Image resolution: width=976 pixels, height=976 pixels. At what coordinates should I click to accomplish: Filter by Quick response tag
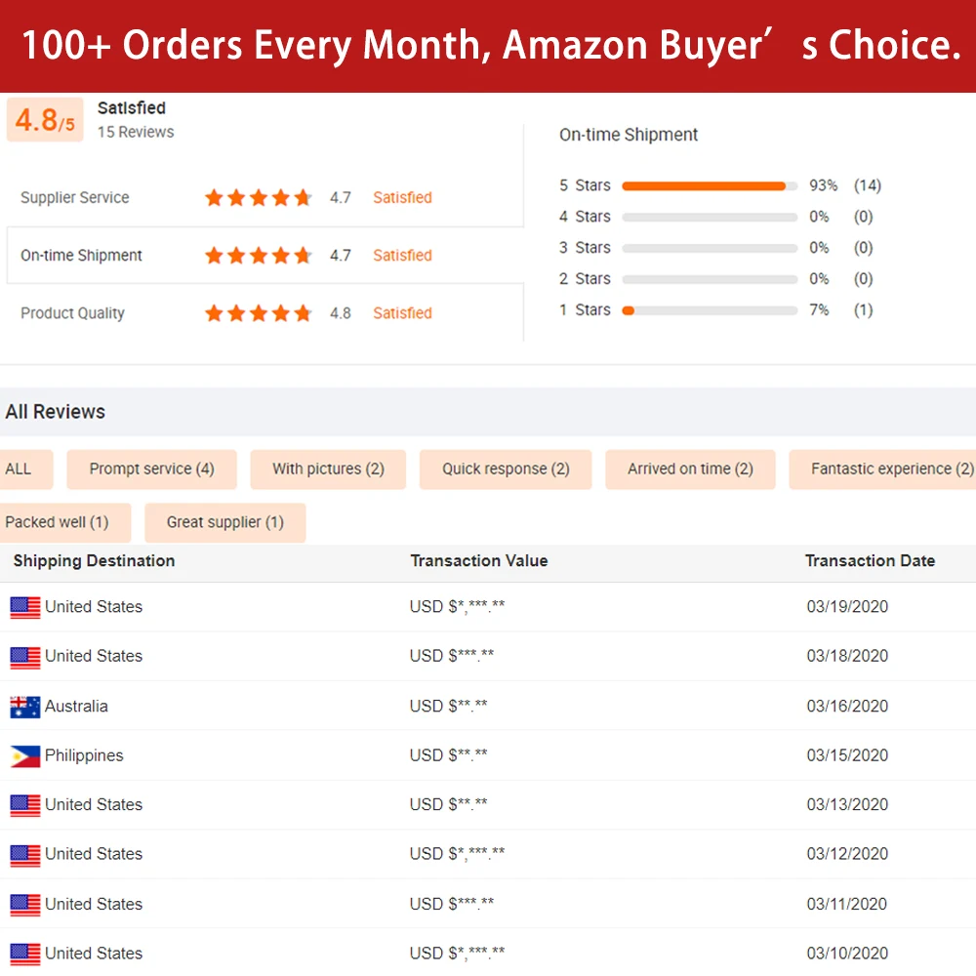tap(506, 469)
